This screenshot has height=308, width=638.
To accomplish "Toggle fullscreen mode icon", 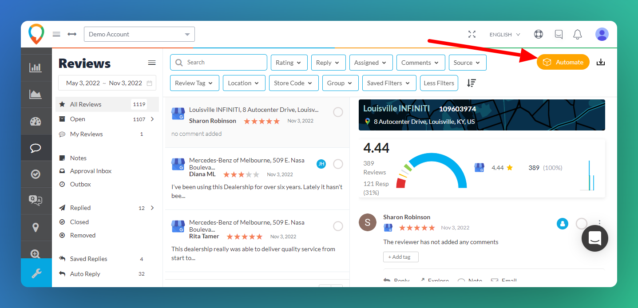I will pyautogui.click(x=472, y=34).
